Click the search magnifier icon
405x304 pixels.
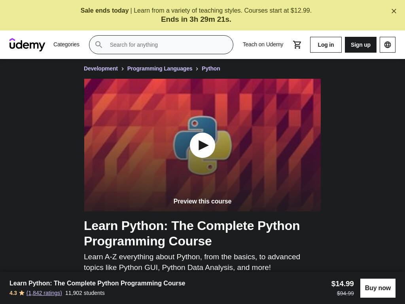pos(98,45)
